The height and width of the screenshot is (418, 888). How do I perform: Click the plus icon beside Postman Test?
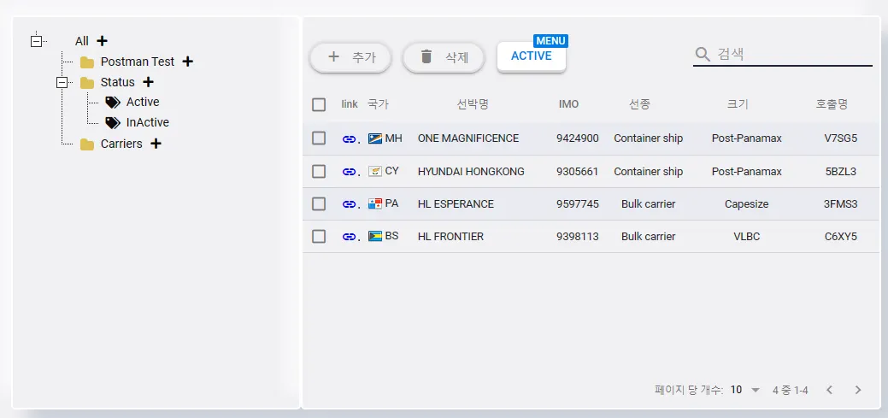[x=188, y=62]
